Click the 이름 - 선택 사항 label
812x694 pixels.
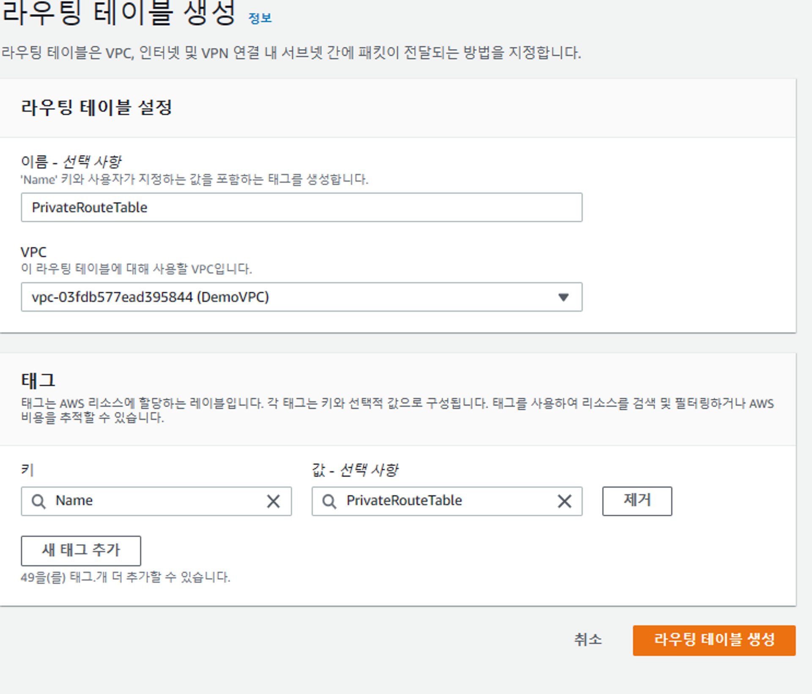pyautogui.click(x=71, y=162)
